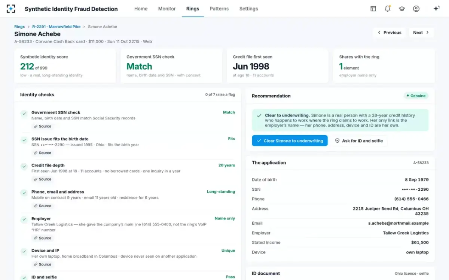Open Source for Employer check
The width and height of the screenshot is (449, 280).
click(x=42, y=238)
